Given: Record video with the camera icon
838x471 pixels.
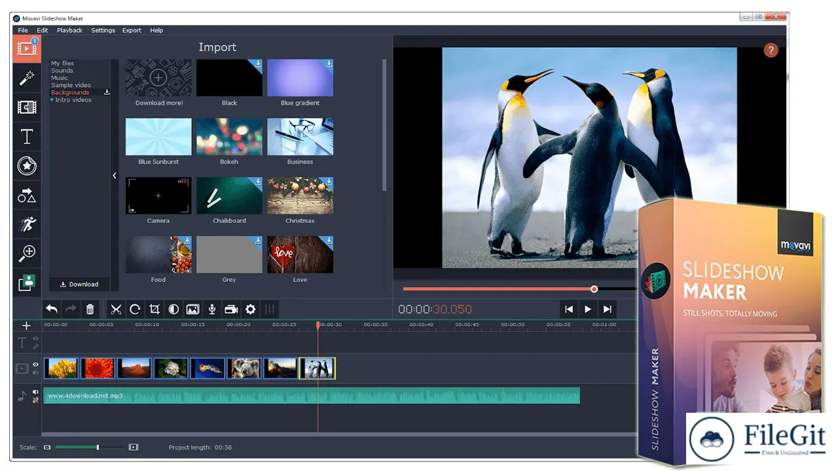Looking at the screenshot, I should [x=231, y=309].
